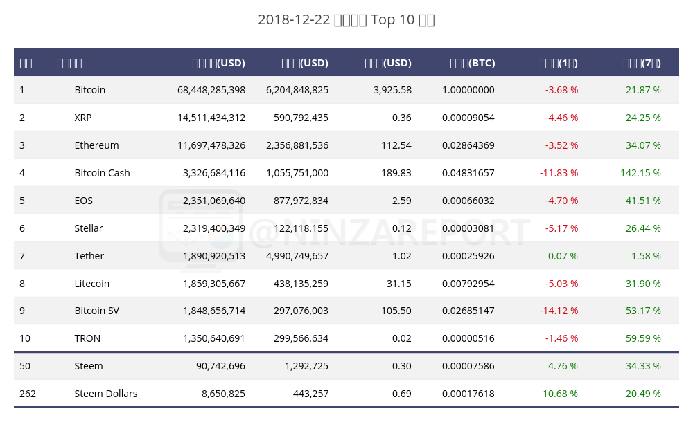
Task: Click Ethereum volume 2,356,881,536
Action: (x=297, y=145)
